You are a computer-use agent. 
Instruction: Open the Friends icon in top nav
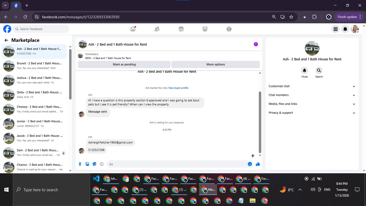click(157, 29)
